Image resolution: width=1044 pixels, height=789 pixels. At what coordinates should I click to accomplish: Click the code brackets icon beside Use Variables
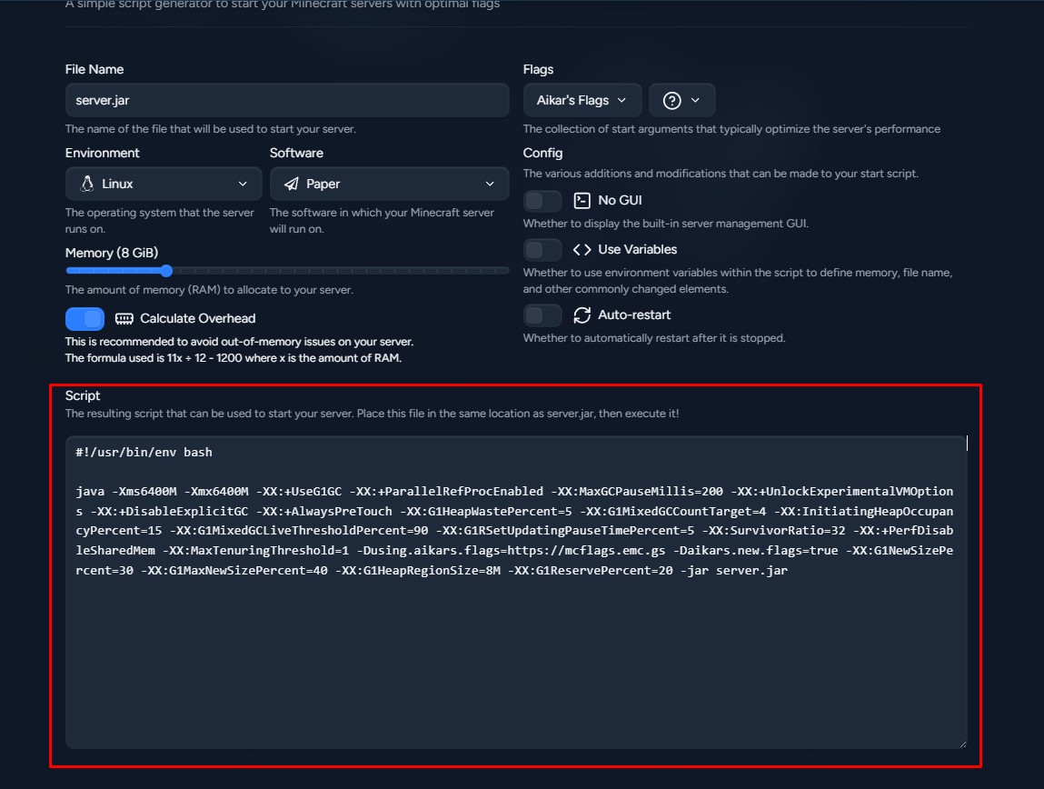(582, 249)
